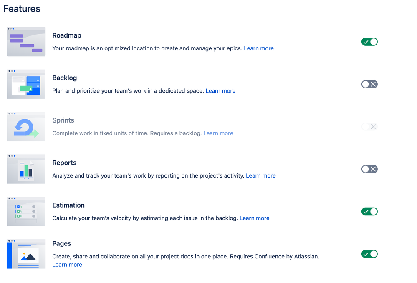Click the Features page heading
Screen dimensions: 417x283
[21, 8]
